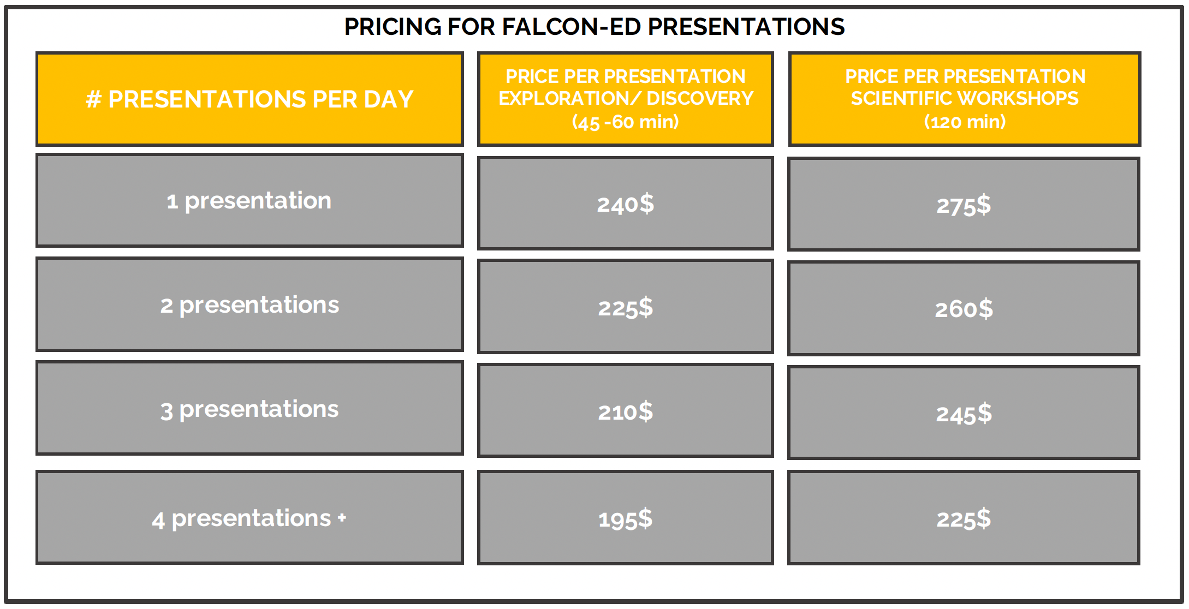Click the '(120 min)' duration text
Image resolution: width=1189 pixels, height=609 pixels.
tap(965, 122)
